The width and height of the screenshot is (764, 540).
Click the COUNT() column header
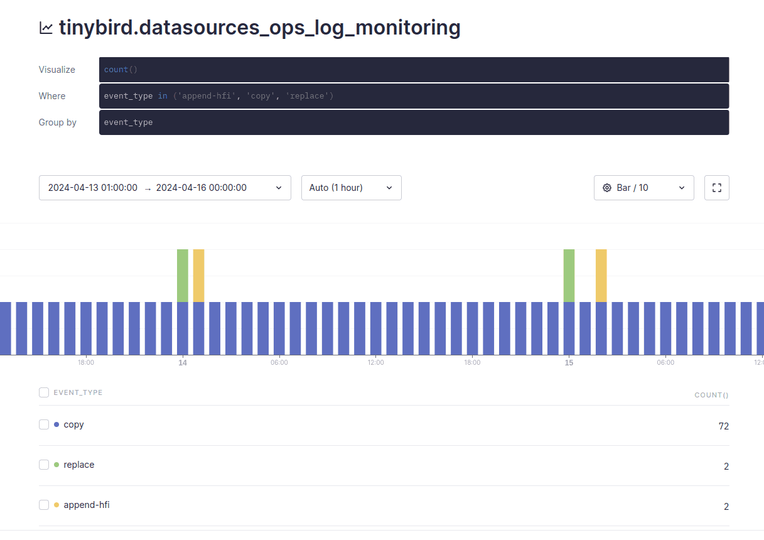(711, 395)
